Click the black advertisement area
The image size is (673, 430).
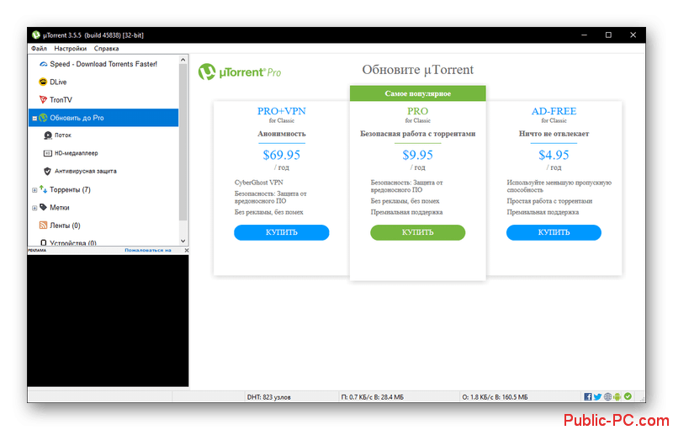click(x=108, y=321)
